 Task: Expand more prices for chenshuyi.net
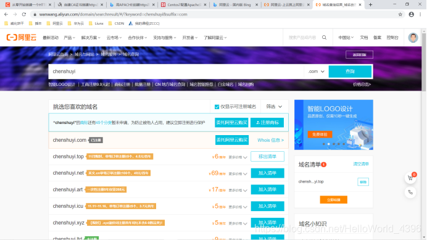tap(238, 174)
